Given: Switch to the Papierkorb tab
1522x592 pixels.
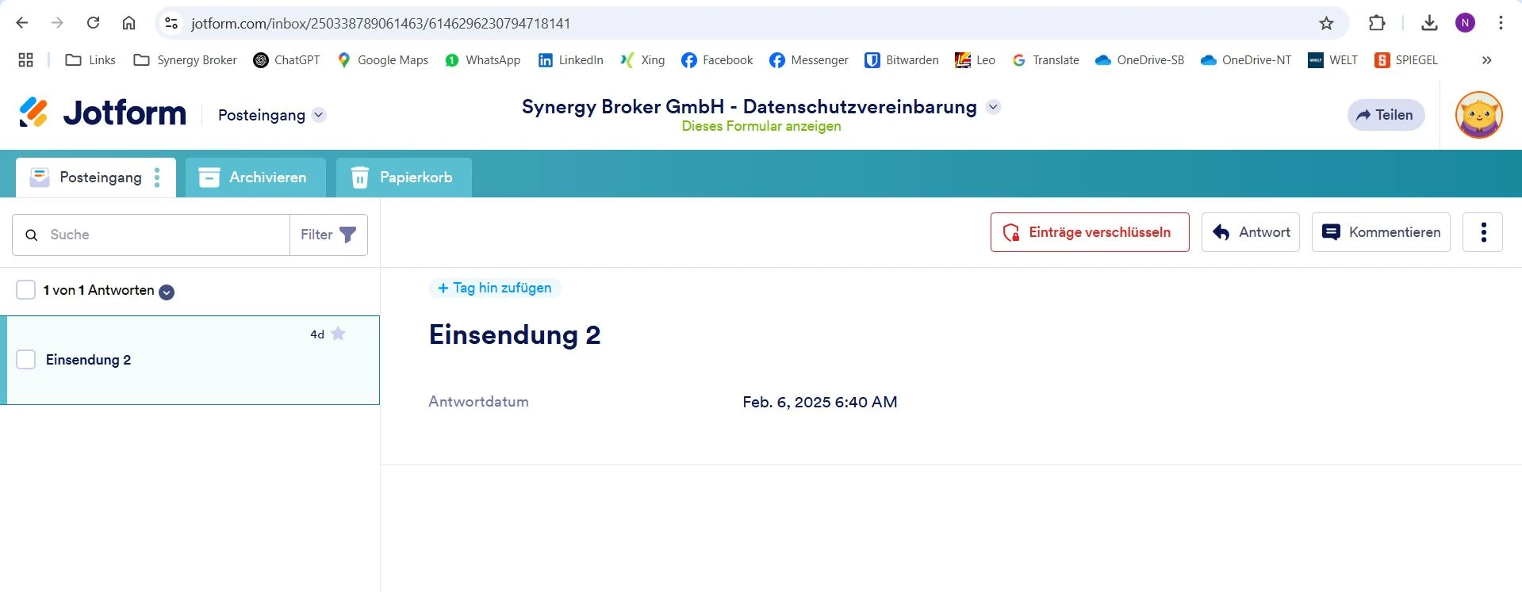Looking at the screenshot, I should coord(404,178).
